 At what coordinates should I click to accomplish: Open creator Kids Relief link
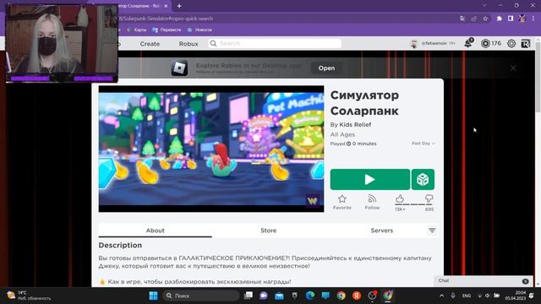pos(355,124)
